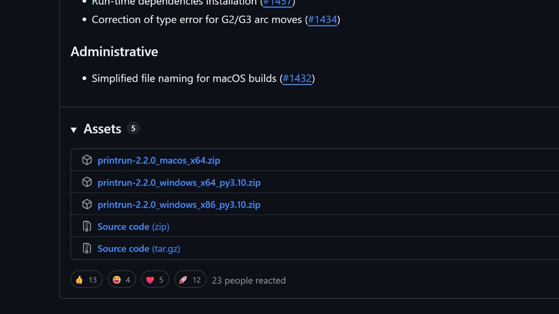Image resolution: width=559 pixels, height=314 pixels.
Task: Open the #1437 run-time dependencies link
Action: point(278,2)
